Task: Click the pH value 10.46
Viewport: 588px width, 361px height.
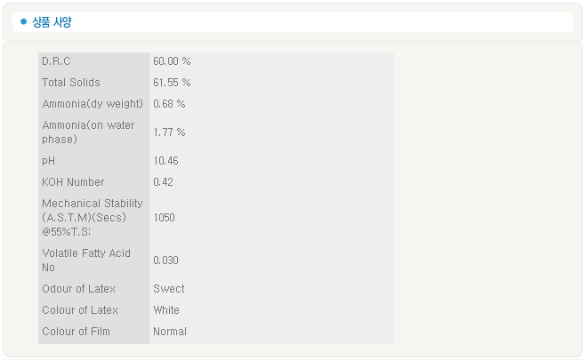Action: [x=165, y=161]
